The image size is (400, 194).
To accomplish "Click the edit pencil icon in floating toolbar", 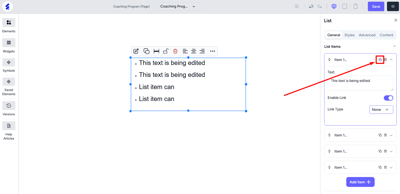I will point(136,51).
